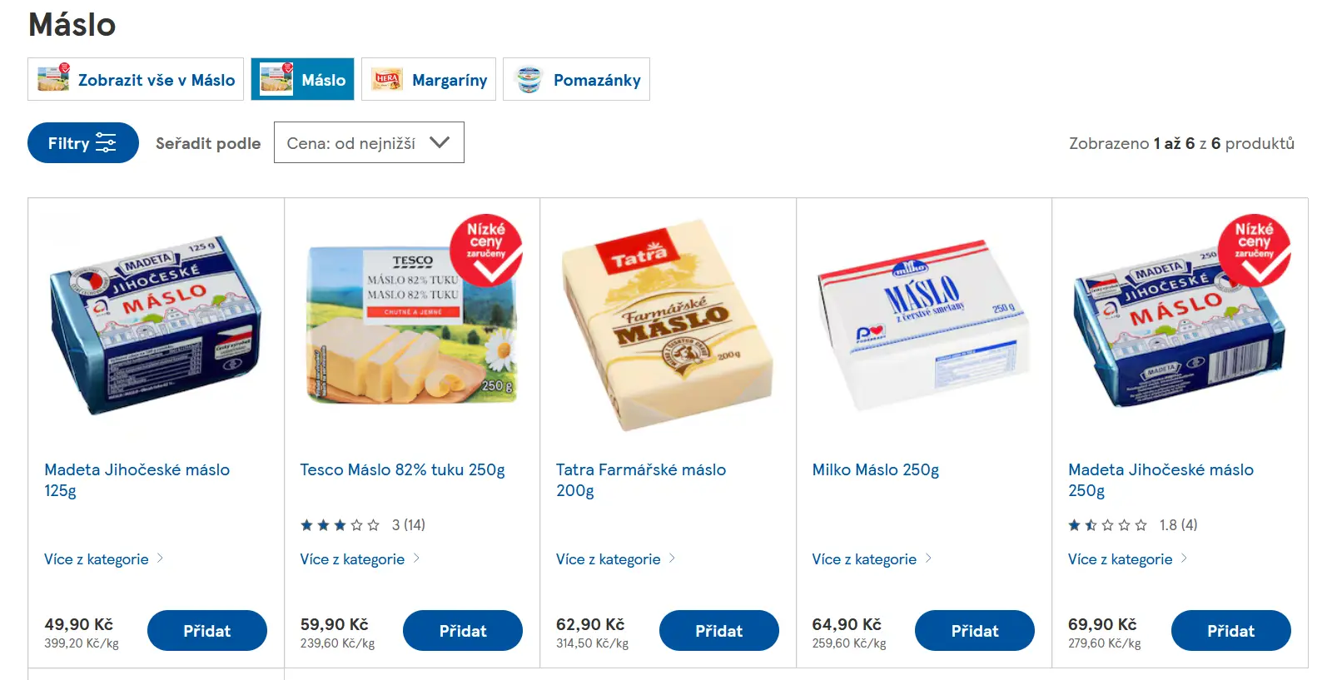The height and width of the screenshot is (680, 1327).
Task: Switch to the Pomazánky category tab
Action: pos(596,80)
